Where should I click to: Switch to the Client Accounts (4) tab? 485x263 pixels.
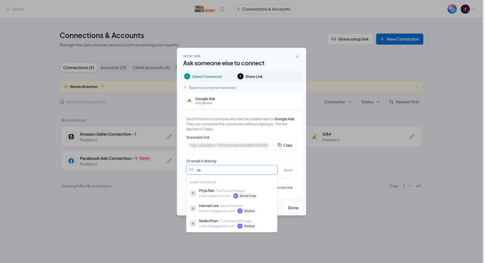(x=151, y=68)
